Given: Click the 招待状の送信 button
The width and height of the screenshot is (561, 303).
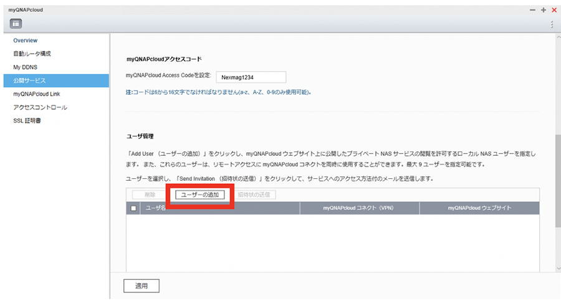Looking at the screenshot, I should pyautogui.click(x=254, y=195).
